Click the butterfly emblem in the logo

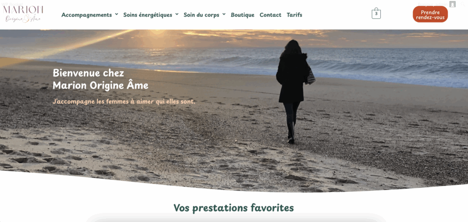(26, 18)
